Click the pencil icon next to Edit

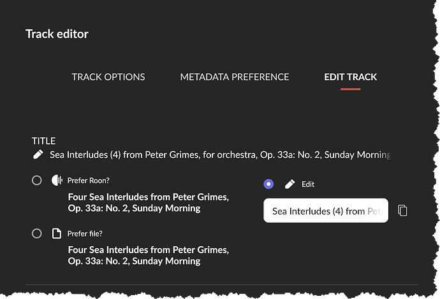pyautogui.click(x=290, y=184)
